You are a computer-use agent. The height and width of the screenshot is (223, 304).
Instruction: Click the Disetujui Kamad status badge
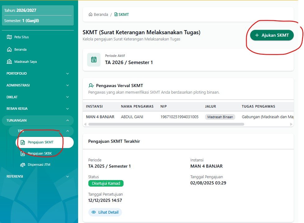106,183
